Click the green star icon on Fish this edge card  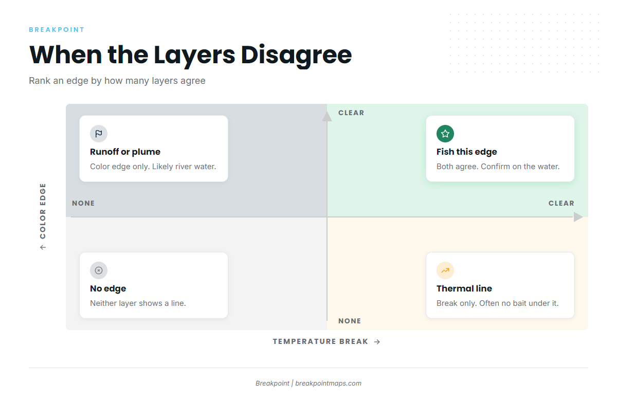click(x=445, y=134)
